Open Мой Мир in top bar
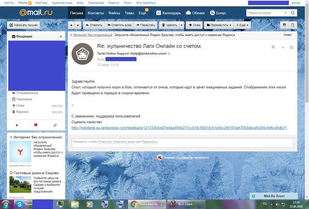Viewport: 309px width, 209px height. pyautogui.click(x=41, y=3)
